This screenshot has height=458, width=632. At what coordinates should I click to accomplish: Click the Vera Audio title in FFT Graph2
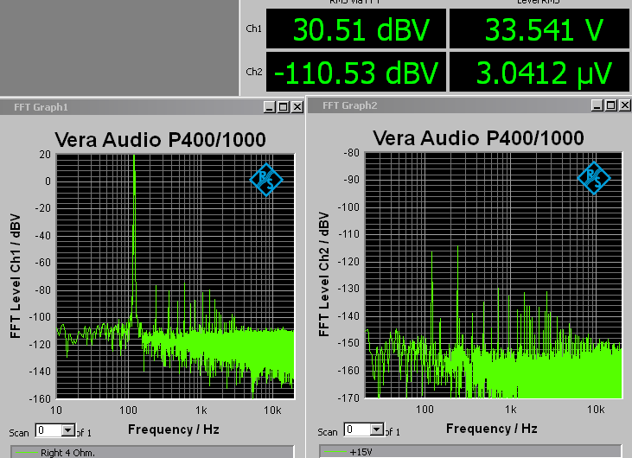(478, 138)
